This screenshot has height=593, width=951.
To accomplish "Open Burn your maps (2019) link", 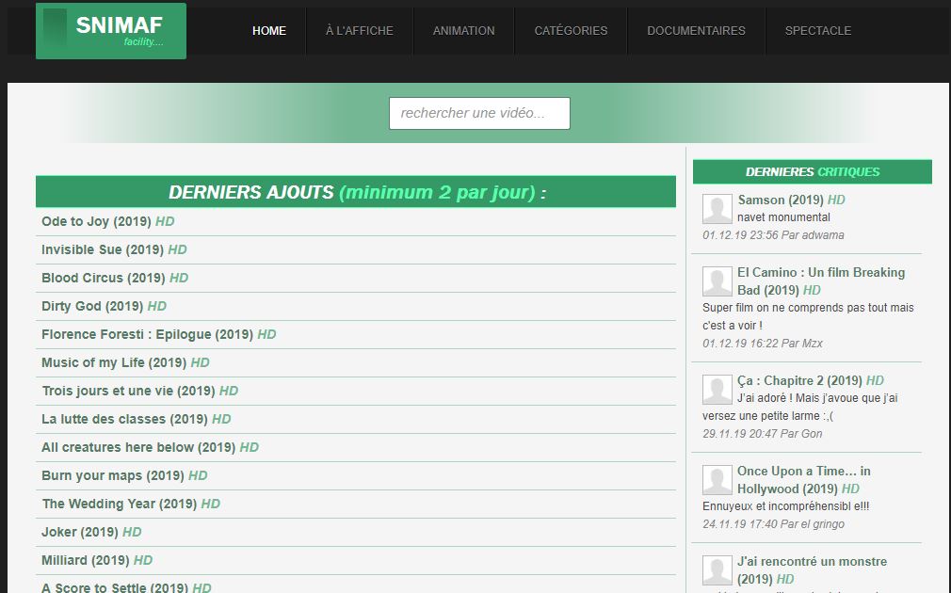I will coord(124,475).
